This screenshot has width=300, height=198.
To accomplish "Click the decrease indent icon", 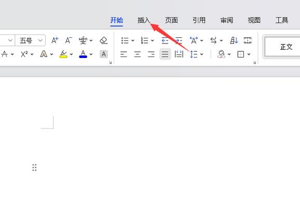I will [165, 40].
